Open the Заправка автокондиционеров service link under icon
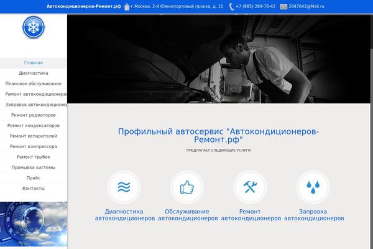This screenshot has width=373, height=249. 314,215
